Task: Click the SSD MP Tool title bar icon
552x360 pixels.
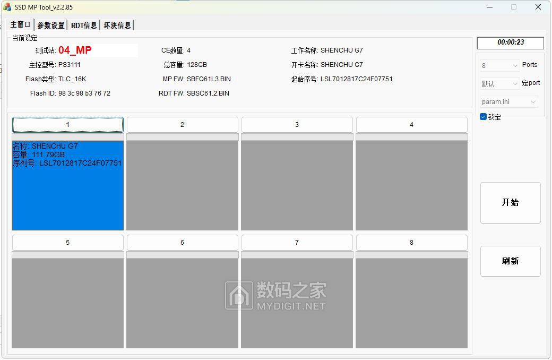Action: point(7,7)
